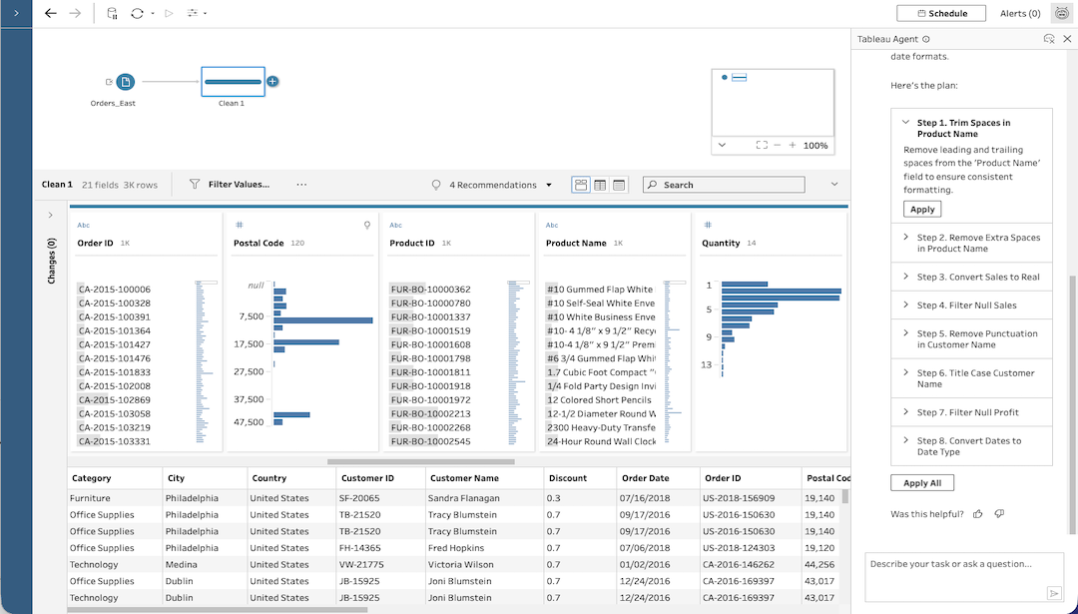Image resolution: width=1078 pixels, height=614 pixels.
Task: Switch to data grid view
Action: coord(600,185)
